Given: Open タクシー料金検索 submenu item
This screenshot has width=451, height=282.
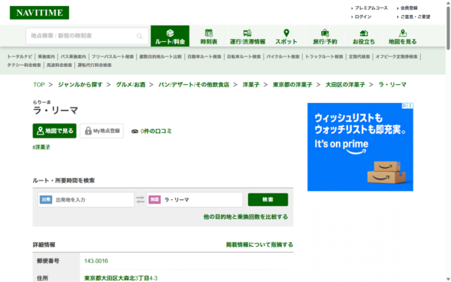Looking at the screenshot, I should point(24,65).
